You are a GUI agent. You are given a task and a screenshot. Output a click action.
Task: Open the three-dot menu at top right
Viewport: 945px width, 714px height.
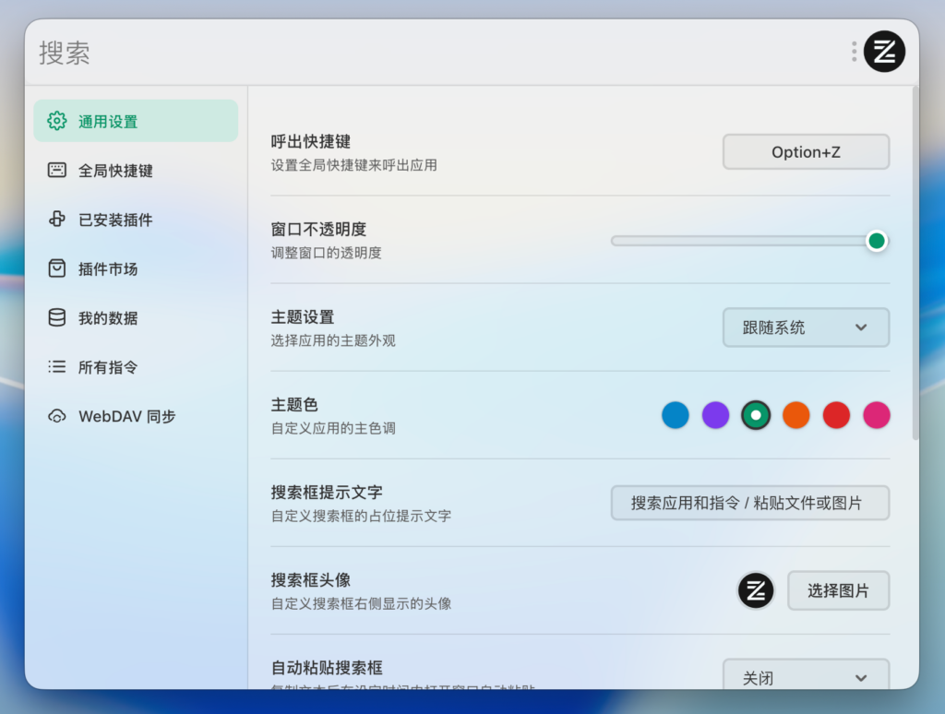(x=853, y=52)
